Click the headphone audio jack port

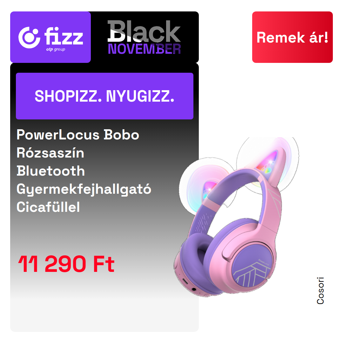tap(193, 289)
